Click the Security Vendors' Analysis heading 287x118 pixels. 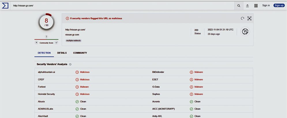point(52,64)
